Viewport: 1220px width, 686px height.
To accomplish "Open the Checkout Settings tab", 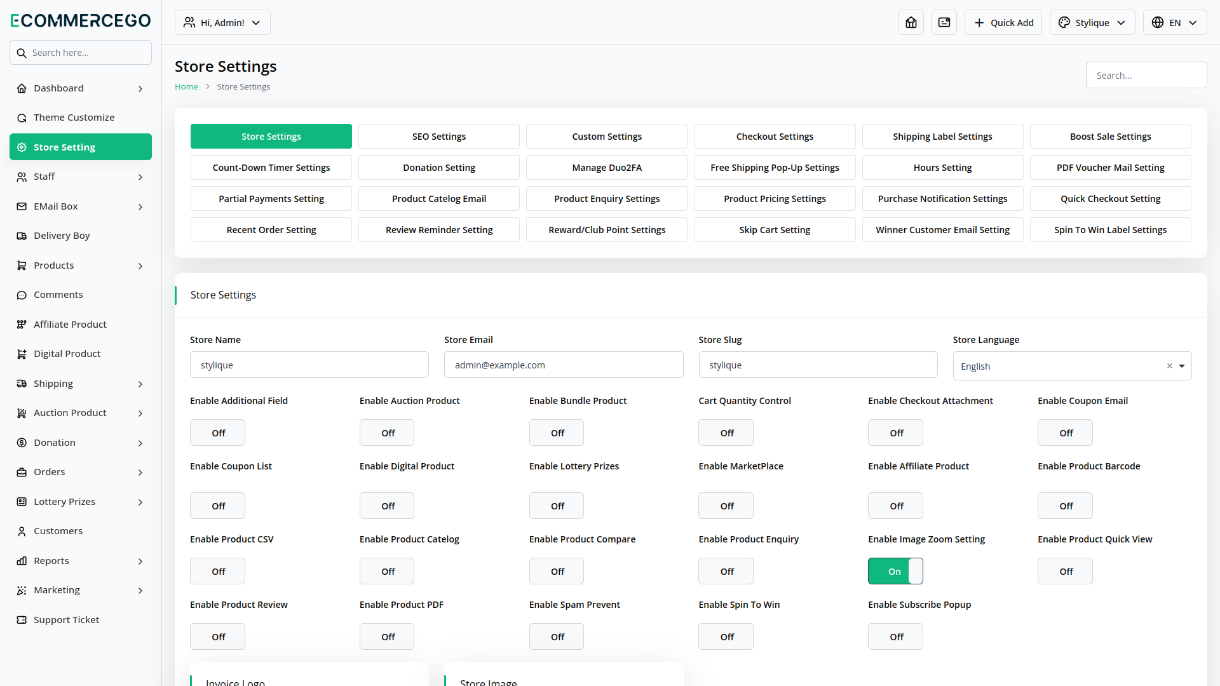I will (775, 136).
